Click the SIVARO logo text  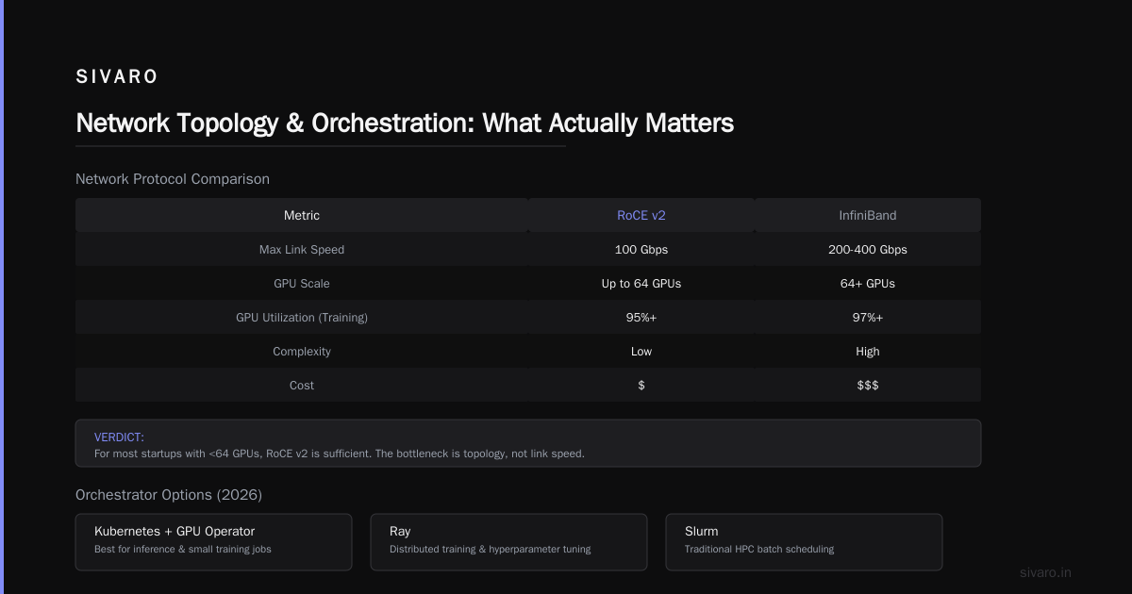tap(117, 77)
